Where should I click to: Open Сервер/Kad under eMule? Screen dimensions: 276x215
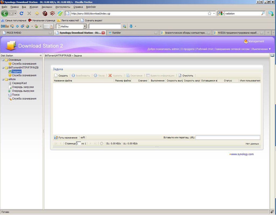(19, 83)
